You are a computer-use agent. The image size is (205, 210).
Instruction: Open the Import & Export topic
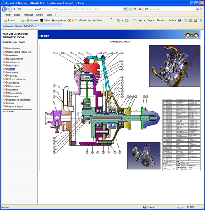[16, 107]
